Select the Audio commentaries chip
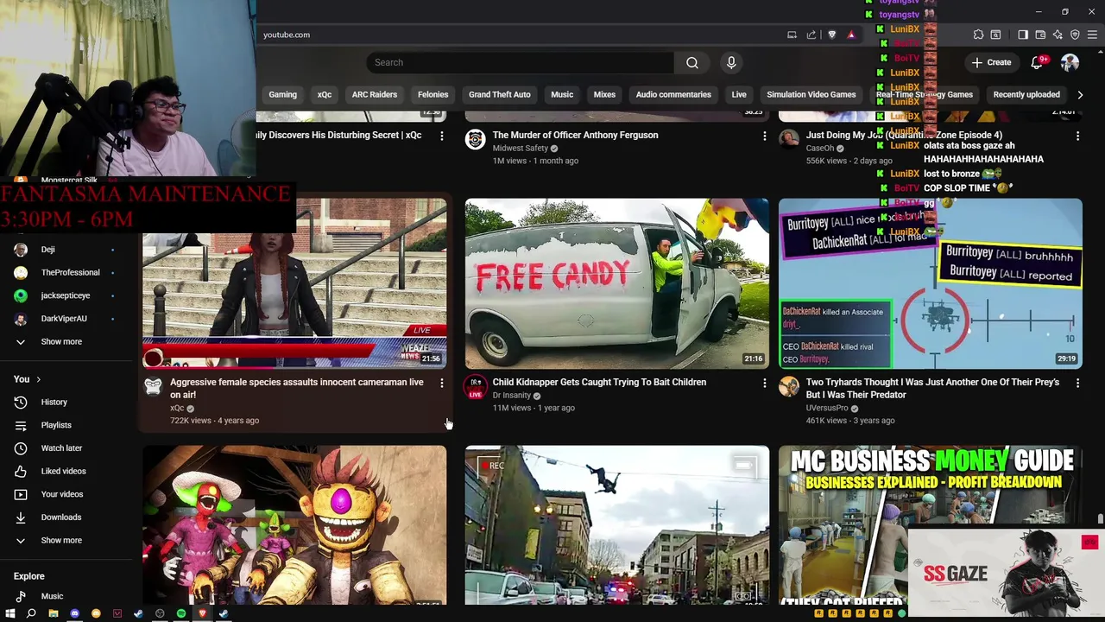Viewport: 1105px width, 622px height. coord(673,95)
